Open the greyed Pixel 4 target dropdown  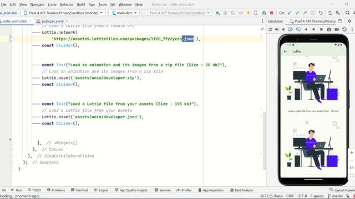coord(177,13)
